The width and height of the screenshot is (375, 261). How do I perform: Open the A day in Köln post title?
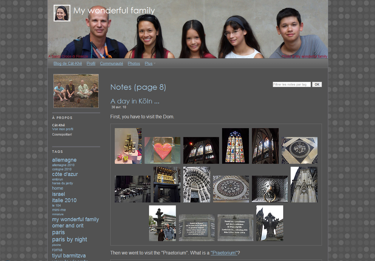pos(135,101)
